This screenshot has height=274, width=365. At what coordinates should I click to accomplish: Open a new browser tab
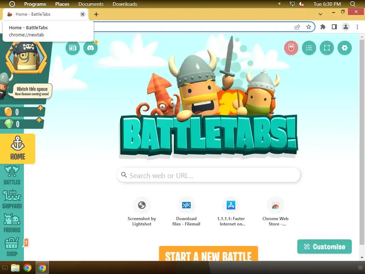pyautogui.click(x=96, y=14)
